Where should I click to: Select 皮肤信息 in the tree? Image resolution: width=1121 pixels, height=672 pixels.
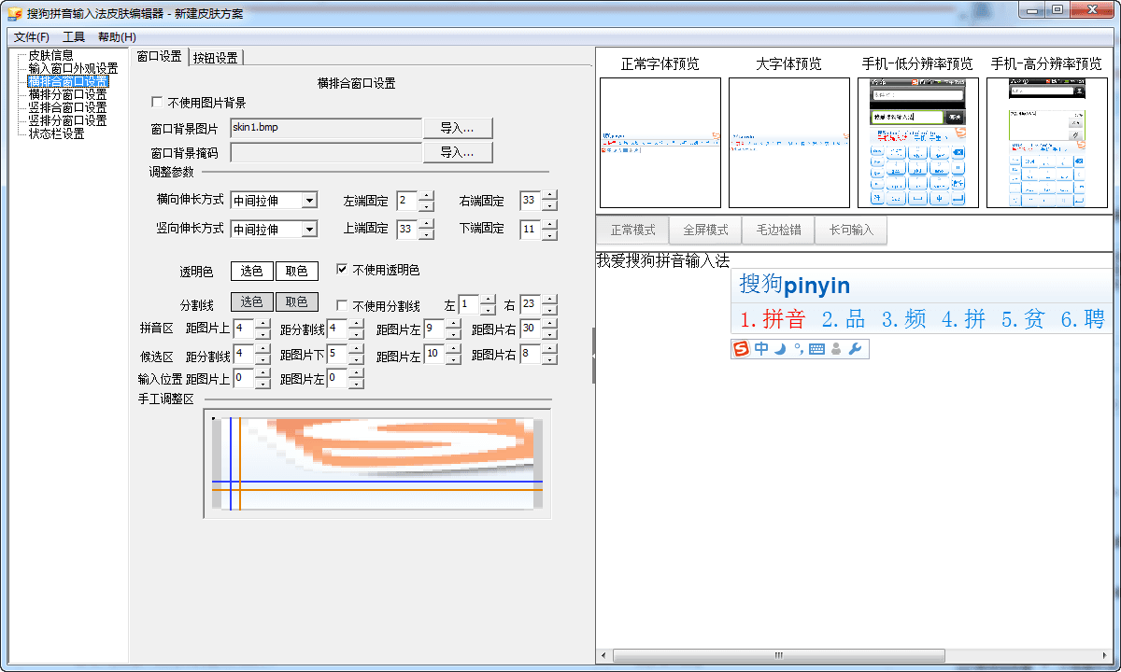[50, 55]
